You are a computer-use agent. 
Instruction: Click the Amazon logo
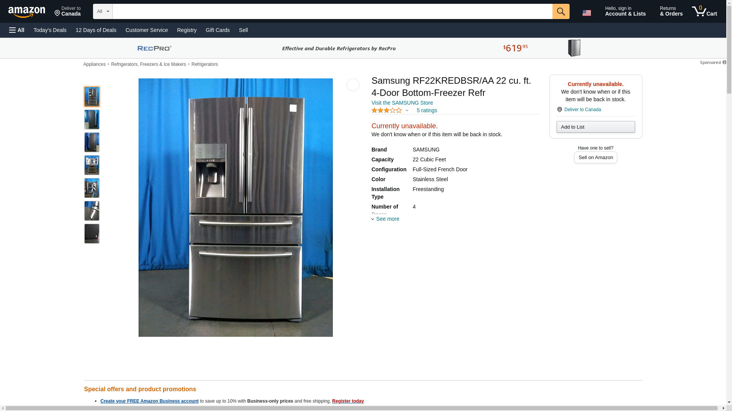pyautogui.click(x=27, y=12)
